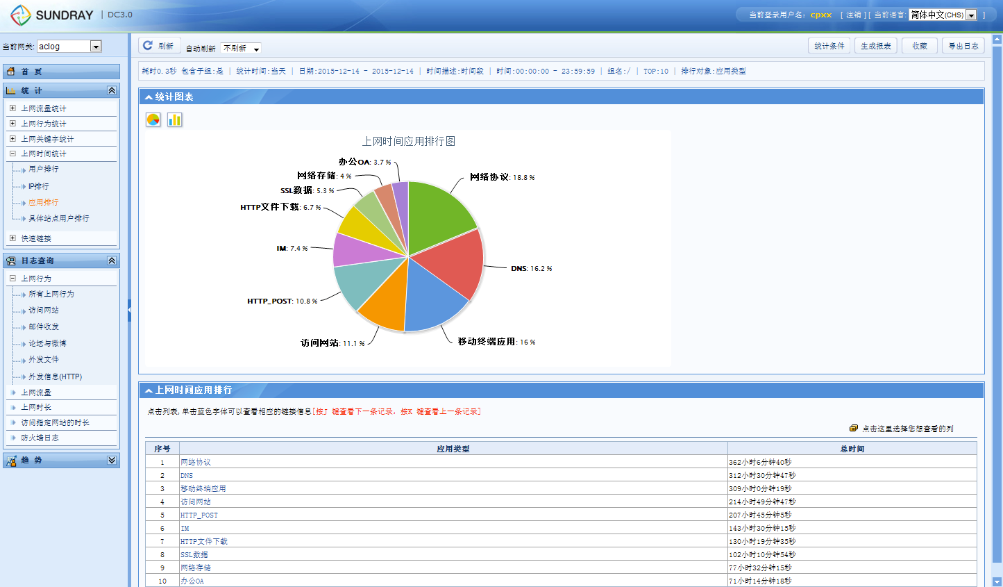Switch to pie chart view icon
The width and height of the screenshot is (1003, 587).
tap(153, 119)
